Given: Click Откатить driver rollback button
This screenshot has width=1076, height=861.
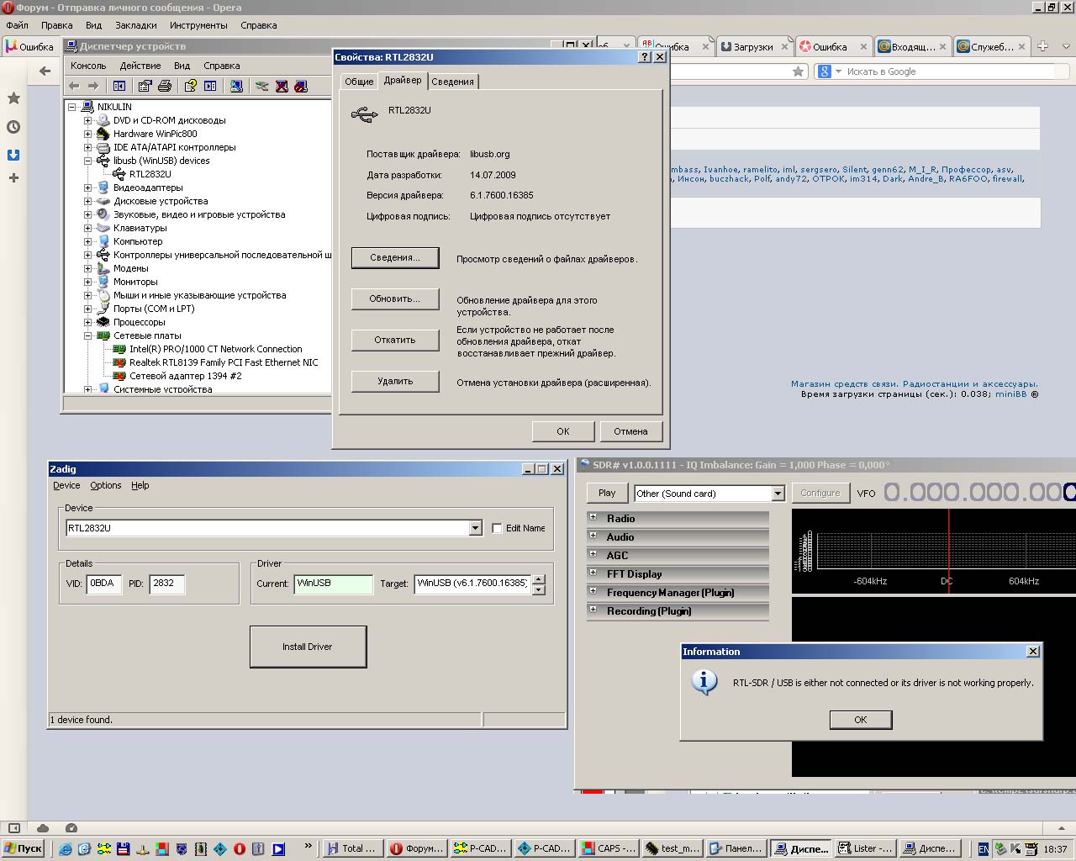Looking at the screenshot, I should click(395, 340).
